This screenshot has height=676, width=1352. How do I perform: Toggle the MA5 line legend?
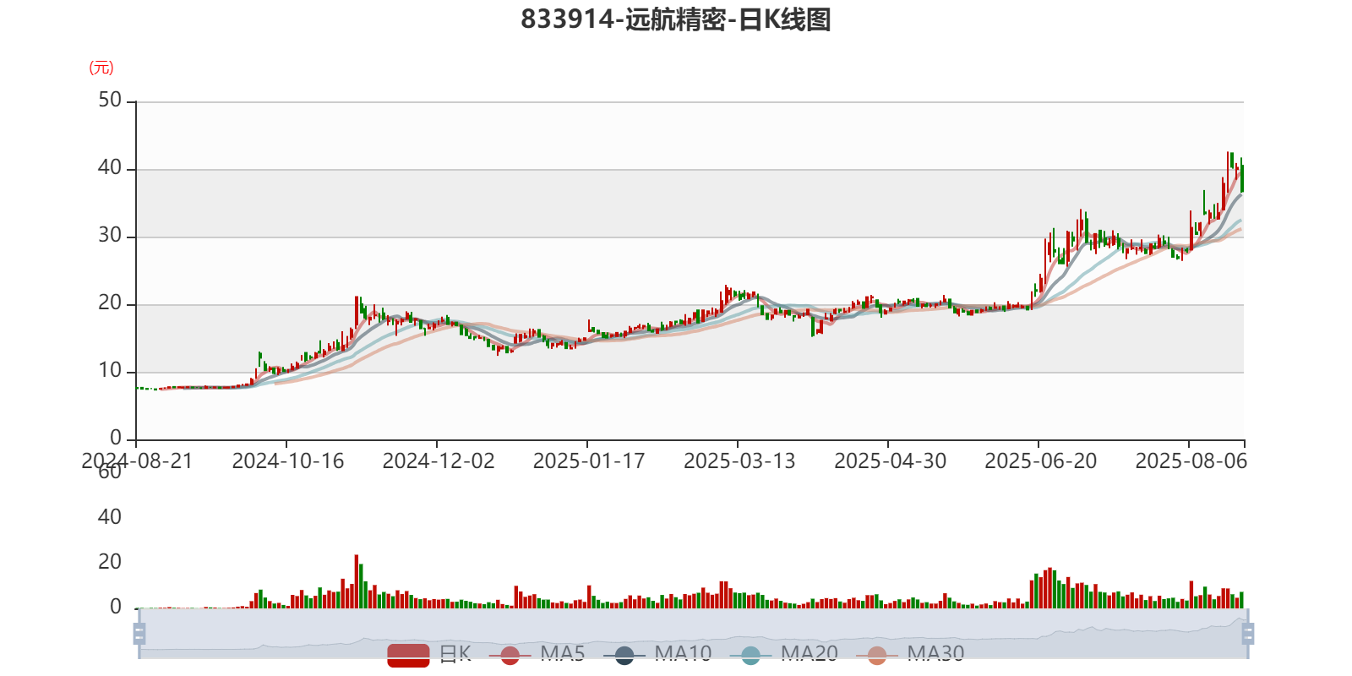click(537, 654)
